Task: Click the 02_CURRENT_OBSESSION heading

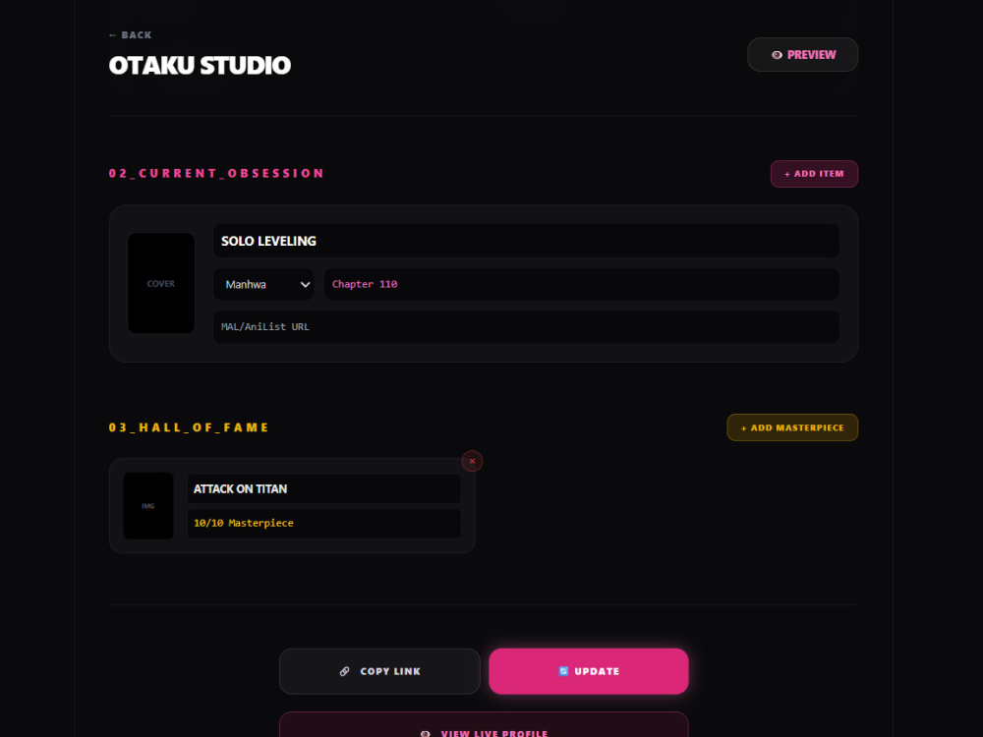Action: pyautogui.click(x=216, y=174)
